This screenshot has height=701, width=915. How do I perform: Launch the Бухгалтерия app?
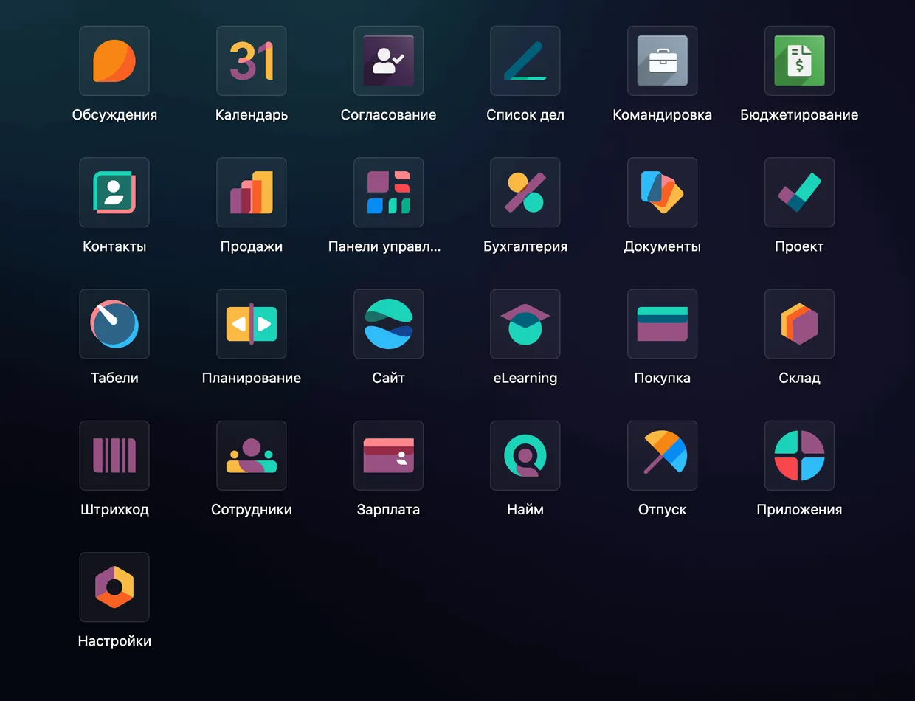525,192
